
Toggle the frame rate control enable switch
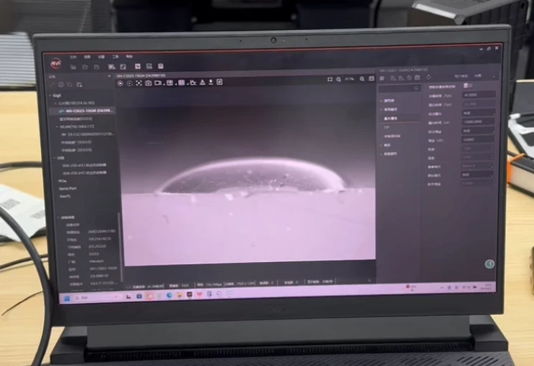468,86
